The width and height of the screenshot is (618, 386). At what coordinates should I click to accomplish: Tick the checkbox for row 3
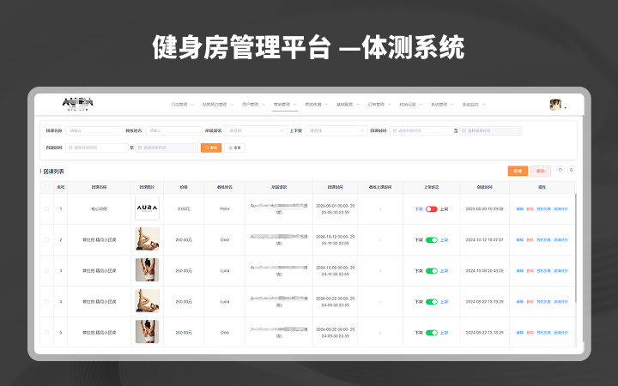[46, 270]
